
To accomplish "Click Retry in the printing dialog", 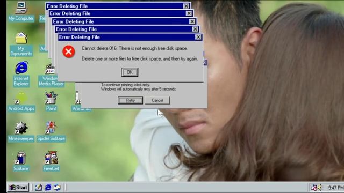I will 130,100.
